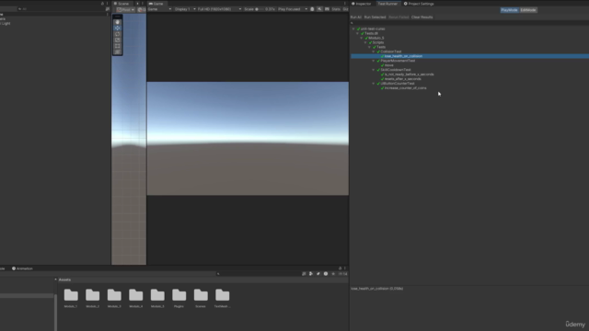Click the Run Selected button

tap(375, 17)
